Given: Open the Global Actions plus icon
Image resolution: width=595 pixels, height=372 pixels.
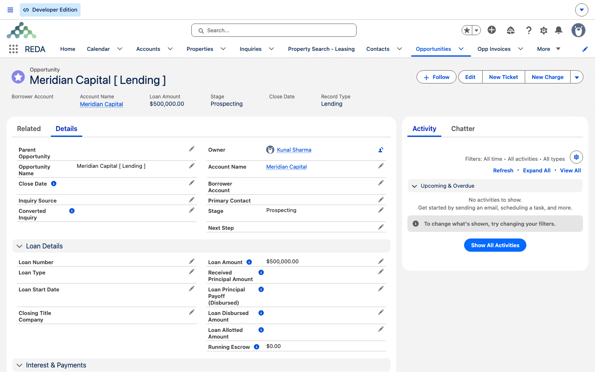Looking at the screenshot, I should [x=492, y=30].
